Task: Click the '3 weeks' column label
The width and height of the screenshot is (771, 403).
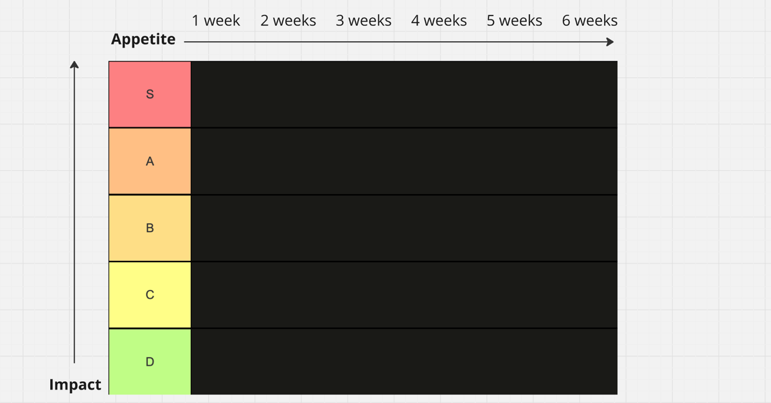Action: click(364, 21)
